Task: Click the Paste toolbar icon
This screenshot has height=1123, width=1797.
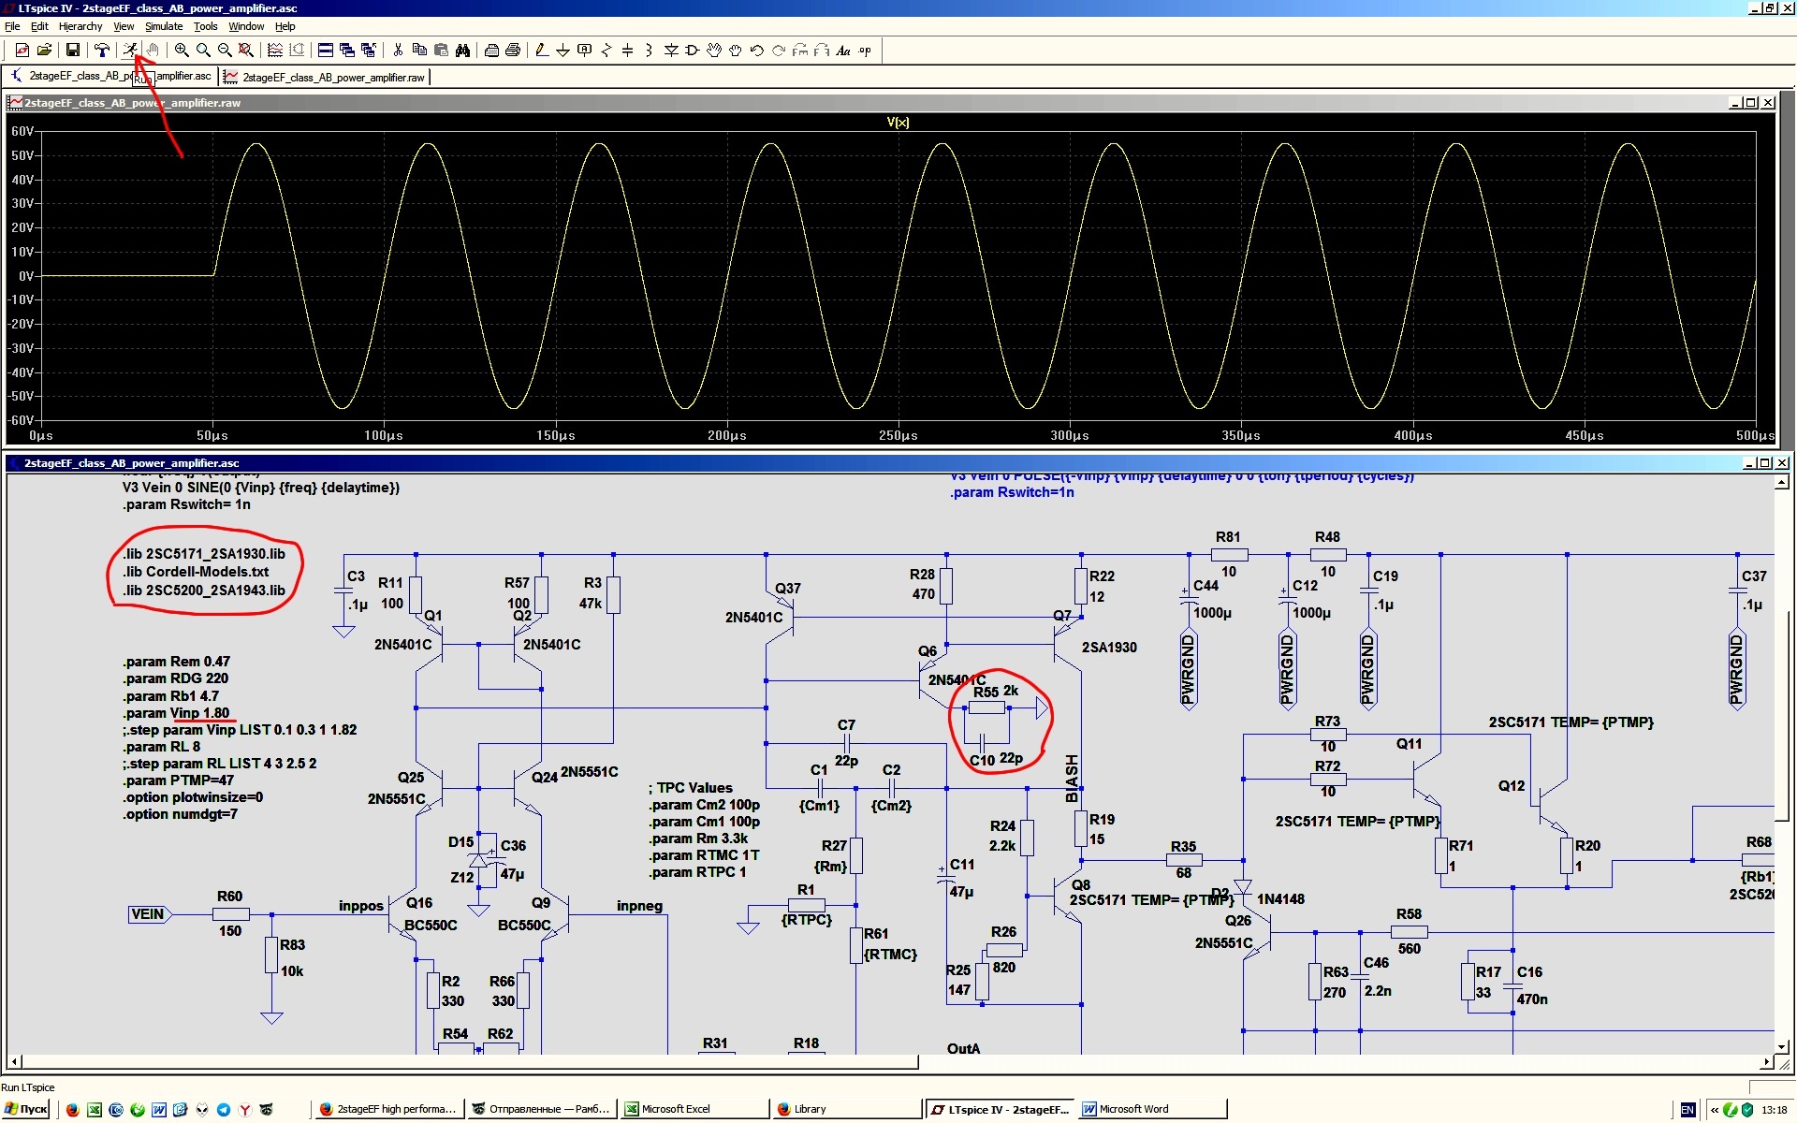Action: point(441,50)
